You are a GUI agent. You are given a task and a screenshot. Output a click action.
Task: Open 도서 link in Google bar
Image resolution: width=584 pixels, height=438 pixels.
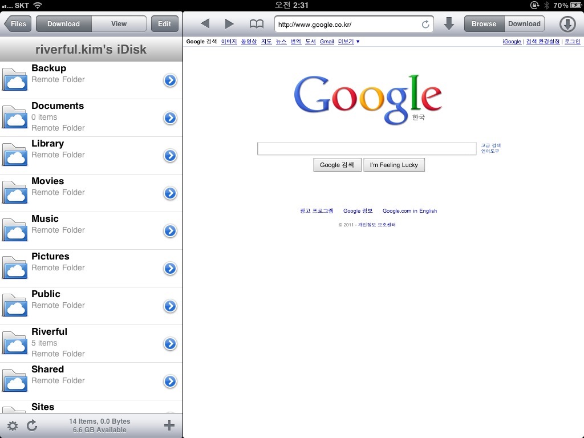coord(310,41)
